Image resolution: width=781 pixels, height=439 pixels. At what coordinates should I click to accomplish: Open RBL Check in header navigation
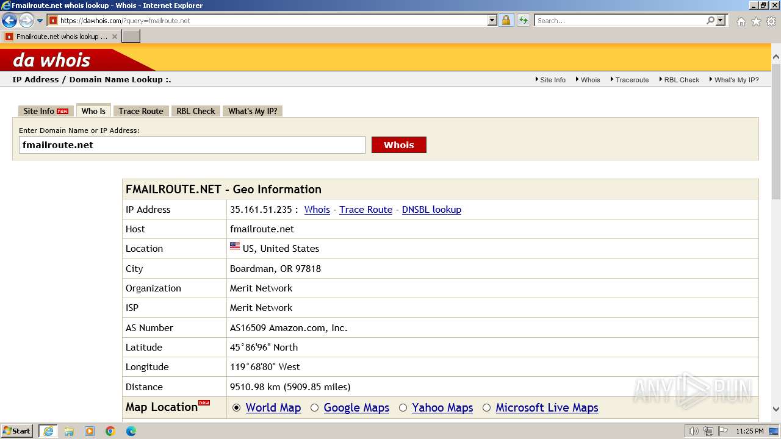point(682,80)
